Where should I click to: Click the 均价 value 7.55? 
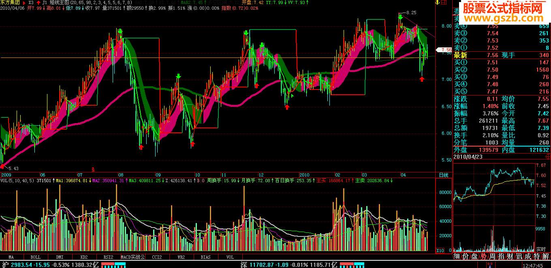tap(542, 99)
